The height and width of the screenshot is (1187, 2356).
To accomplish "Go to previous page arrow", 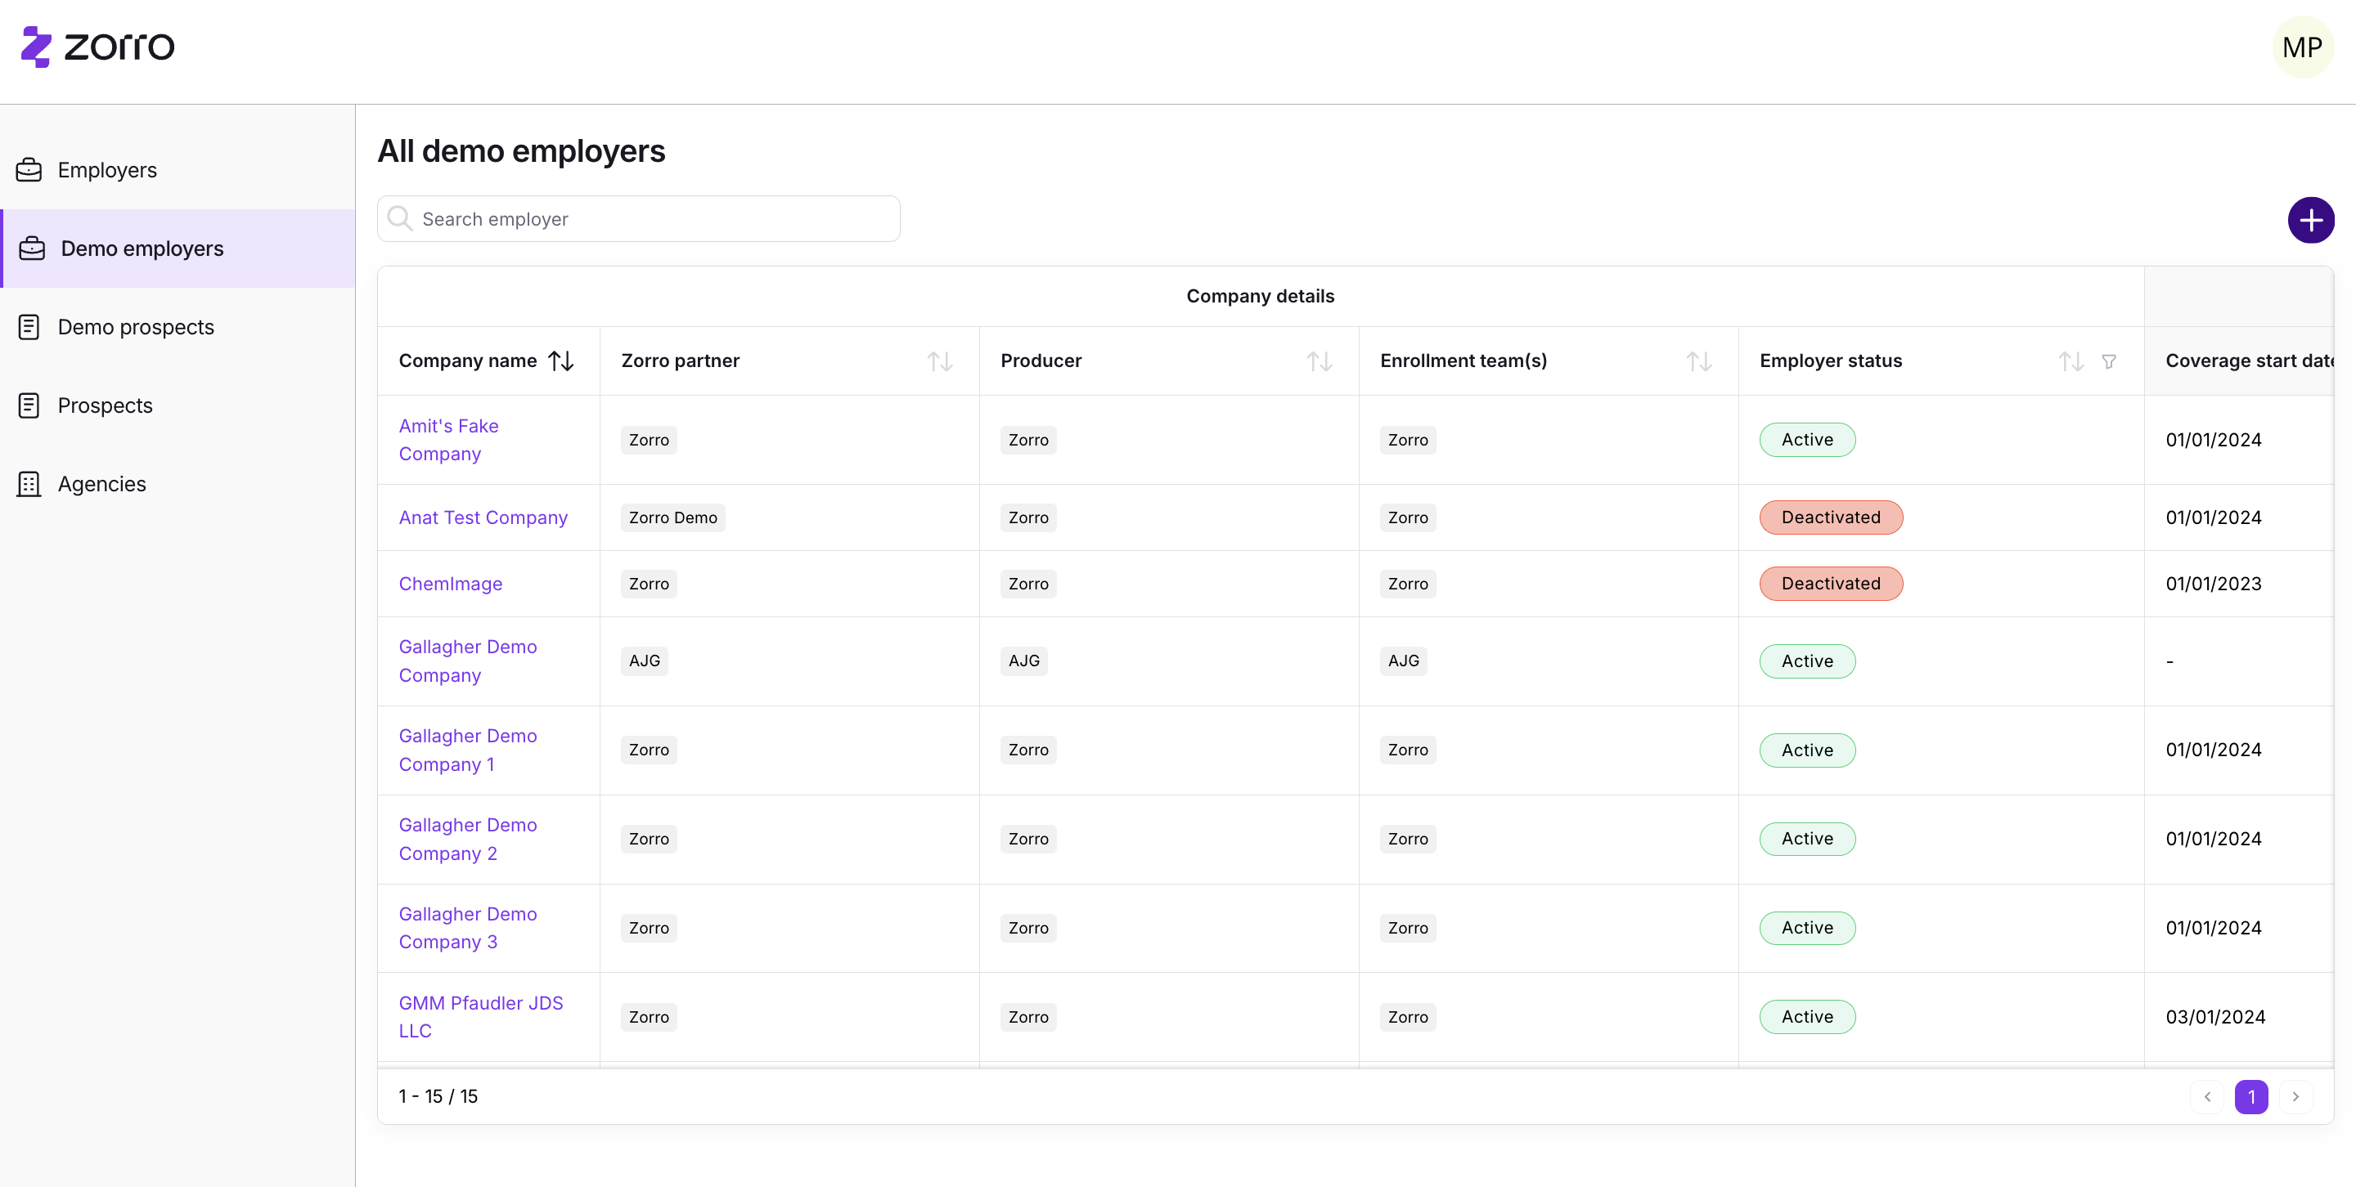I will (x=2207, y=1096).
